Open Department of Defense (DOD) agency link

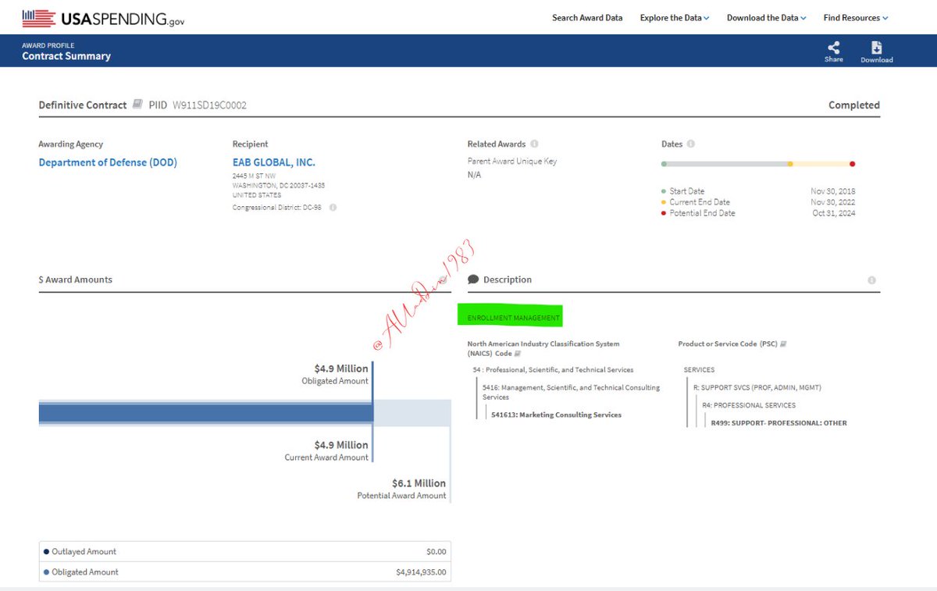pos(108,162)
